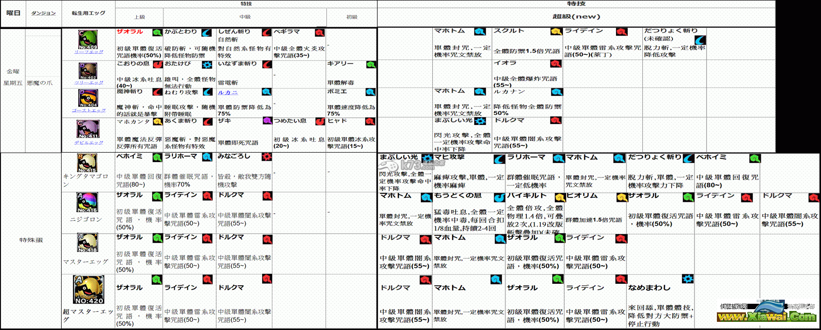821x330 pixels.
Task: Click the 悪魔の爪 dungeon cell
Action: tap(40, 83)
